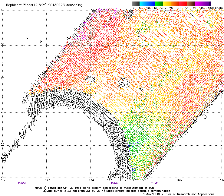The width and height of the screenshot is (224, 196).
Task: Click the '10' legend scale label
Action: pyautogui.click(x=148, y=8)
